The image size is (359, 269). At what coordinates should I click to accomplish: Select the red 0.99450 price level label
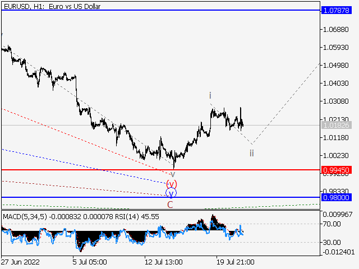tap(337, 170)
